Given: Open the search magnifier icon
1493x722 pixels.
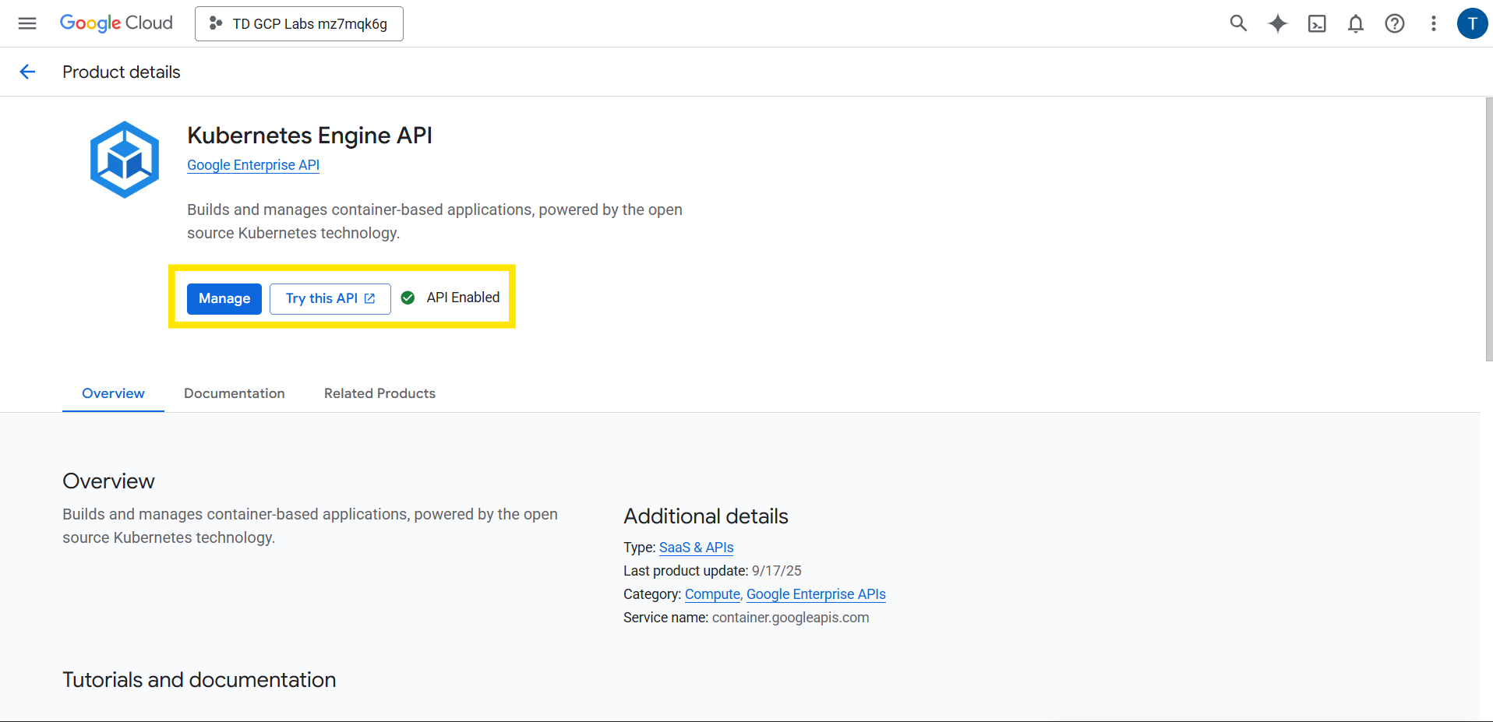Looking at the screenshot, I should [1238, 23].
